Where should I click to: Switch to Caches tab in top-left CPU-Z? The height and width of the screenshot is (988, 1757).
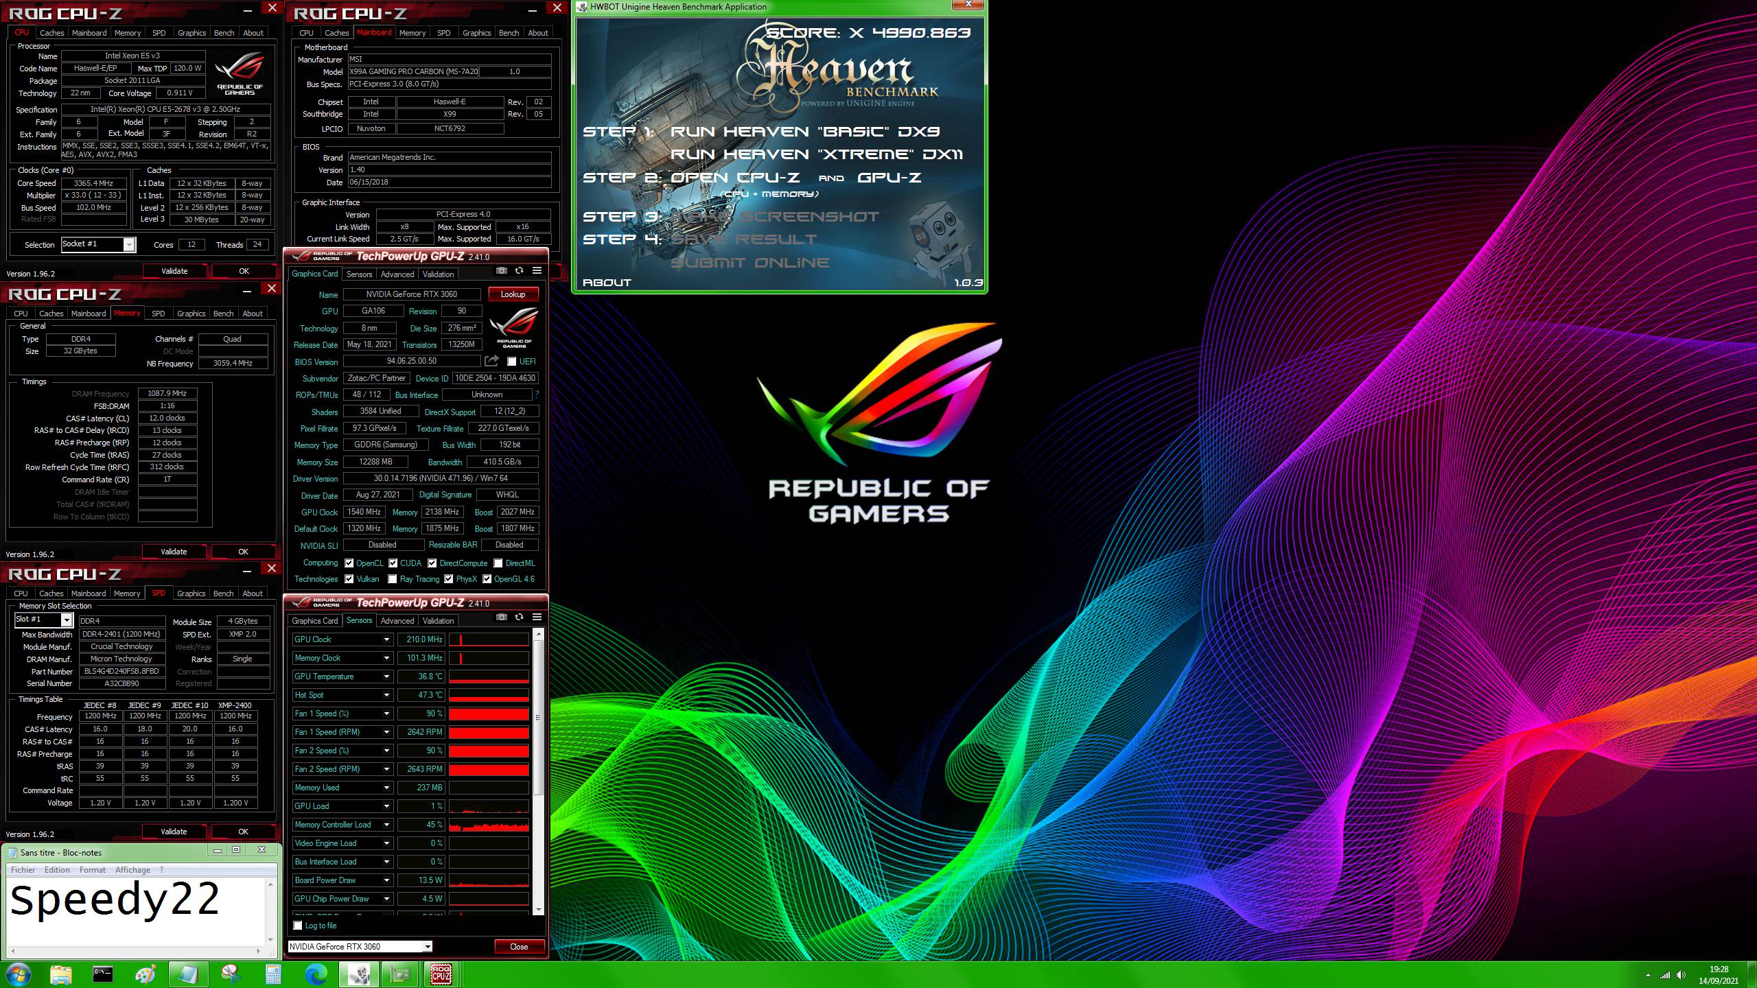pyautogui.click(x=51, y=33)
